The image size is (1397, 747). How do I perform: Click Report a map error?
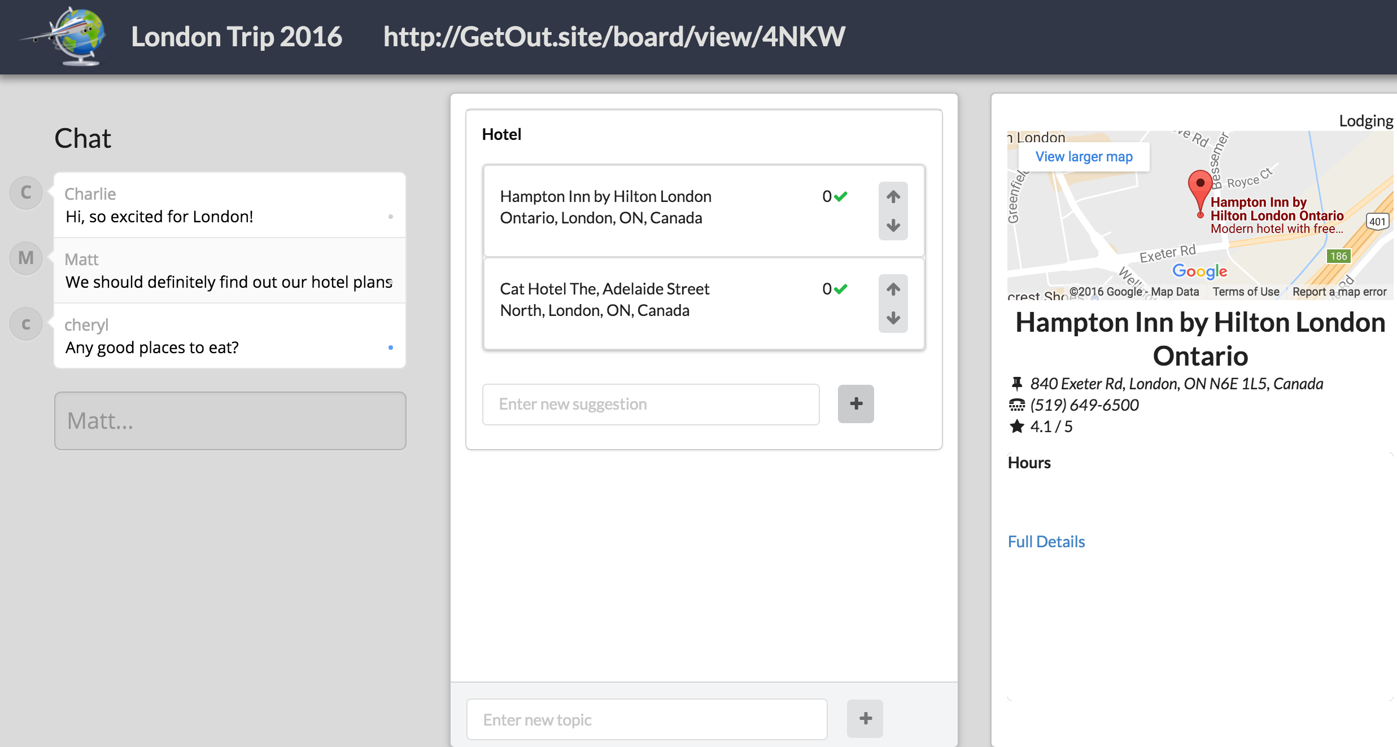tap(1339, 292)
